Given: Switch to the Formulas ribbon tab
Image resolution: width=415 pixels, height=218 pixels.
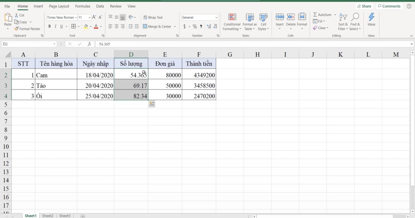Looking at the screenshot, I should [83, 6].
